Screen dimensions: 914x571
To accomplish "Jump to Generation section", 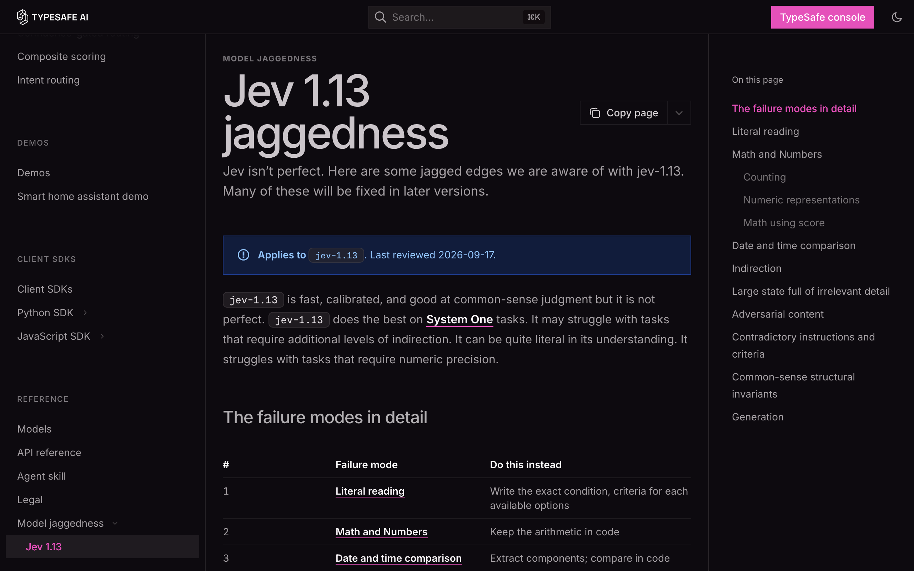I will pyautogui.click(x=758, y=417).
